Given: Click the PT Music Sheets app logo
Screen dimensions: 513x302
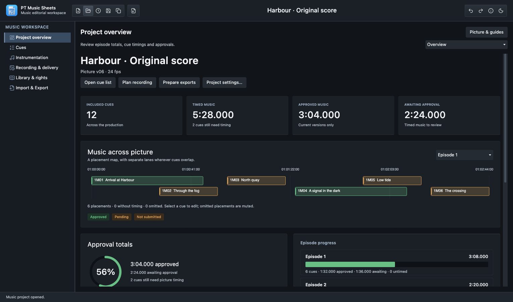Looking at the screenshot, I should tap(12, 10).
